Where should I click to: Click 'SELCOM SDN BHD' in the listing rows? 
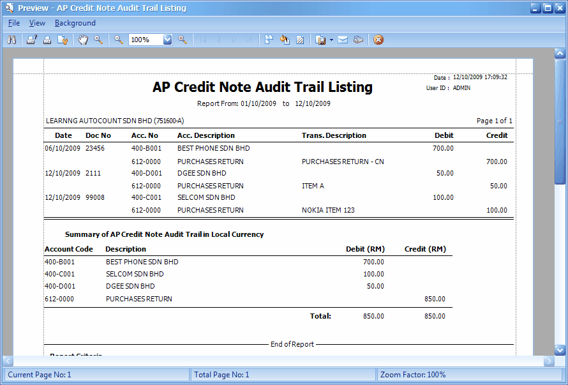coord(206,197)
